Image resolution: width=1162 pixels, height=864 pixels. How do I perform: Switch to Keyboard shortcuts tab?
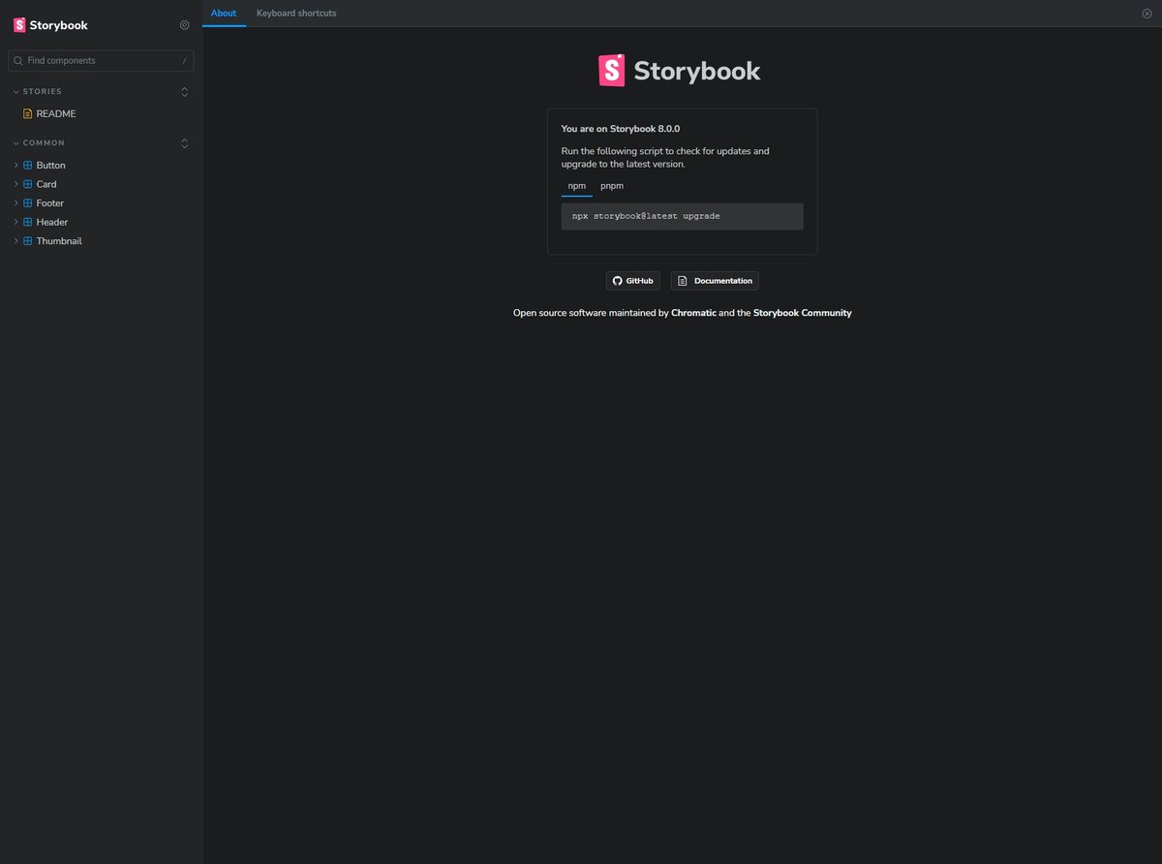click(296, 14)
